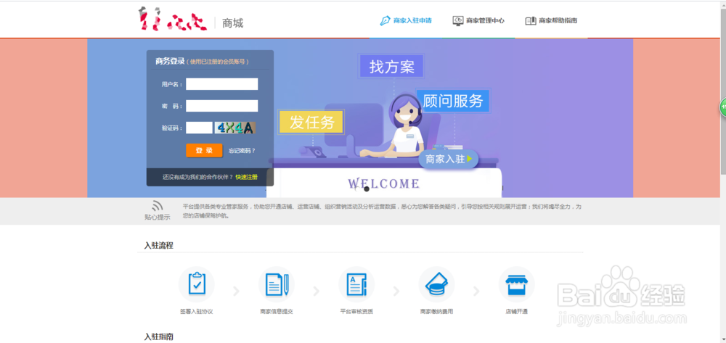Open 商家帮助指南 navigation tab

pyautogui.click(x=551, y=21)
